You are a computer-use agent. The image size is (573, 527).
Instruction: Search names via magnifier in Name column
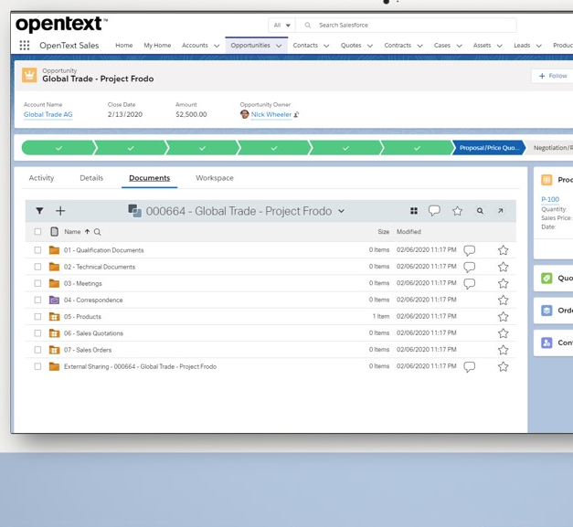(97, 232)
